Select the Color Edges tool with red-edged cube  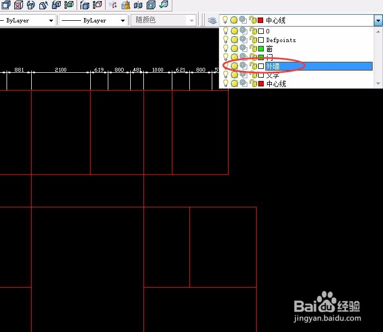point(97,4)
